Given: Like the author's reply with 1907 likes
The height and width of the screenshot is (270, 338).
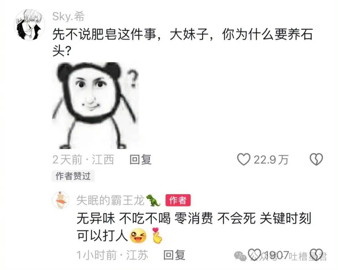Looking at the screenshot, I should (254, 255).
